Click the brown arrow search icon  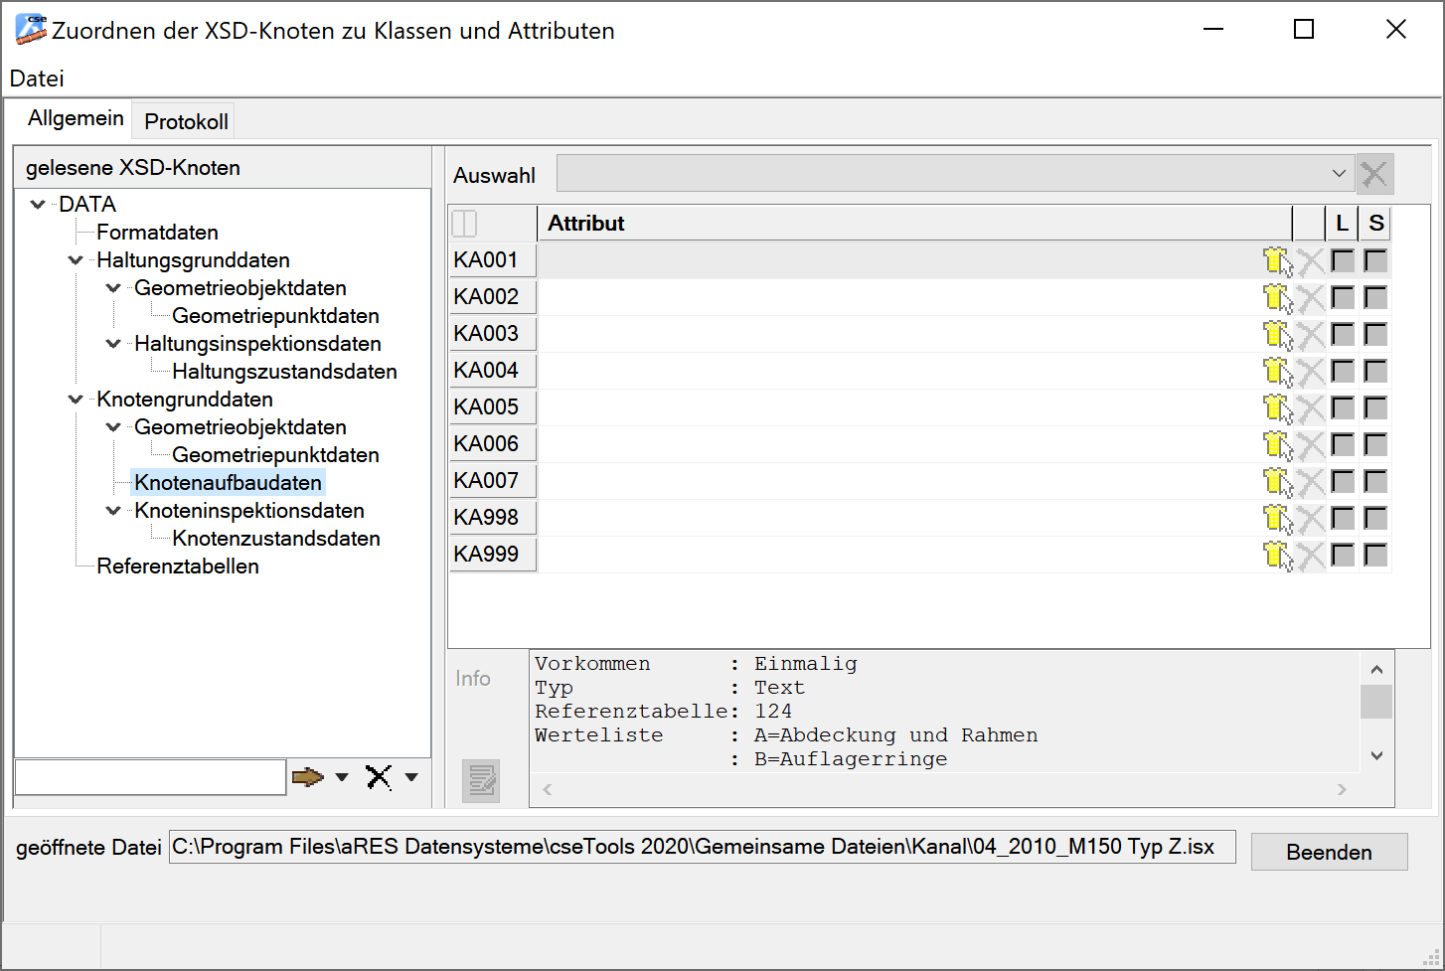(308, 777)
